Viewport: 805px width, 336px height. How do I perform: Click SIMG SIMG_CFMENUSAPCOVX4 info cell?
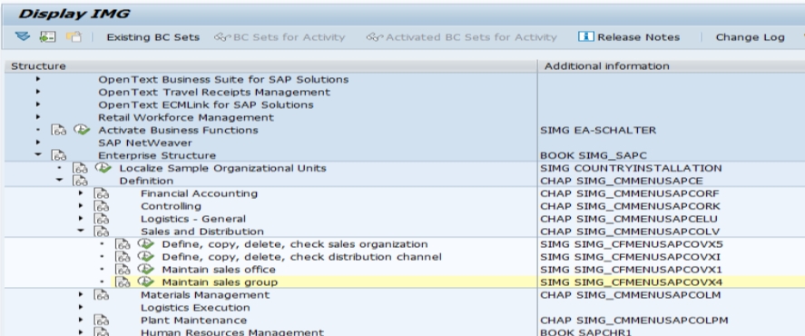[x=632, y=282]
